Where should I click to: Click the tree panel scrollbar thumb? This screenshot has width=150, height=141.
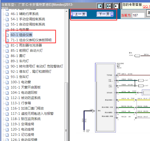pos(66,111)
